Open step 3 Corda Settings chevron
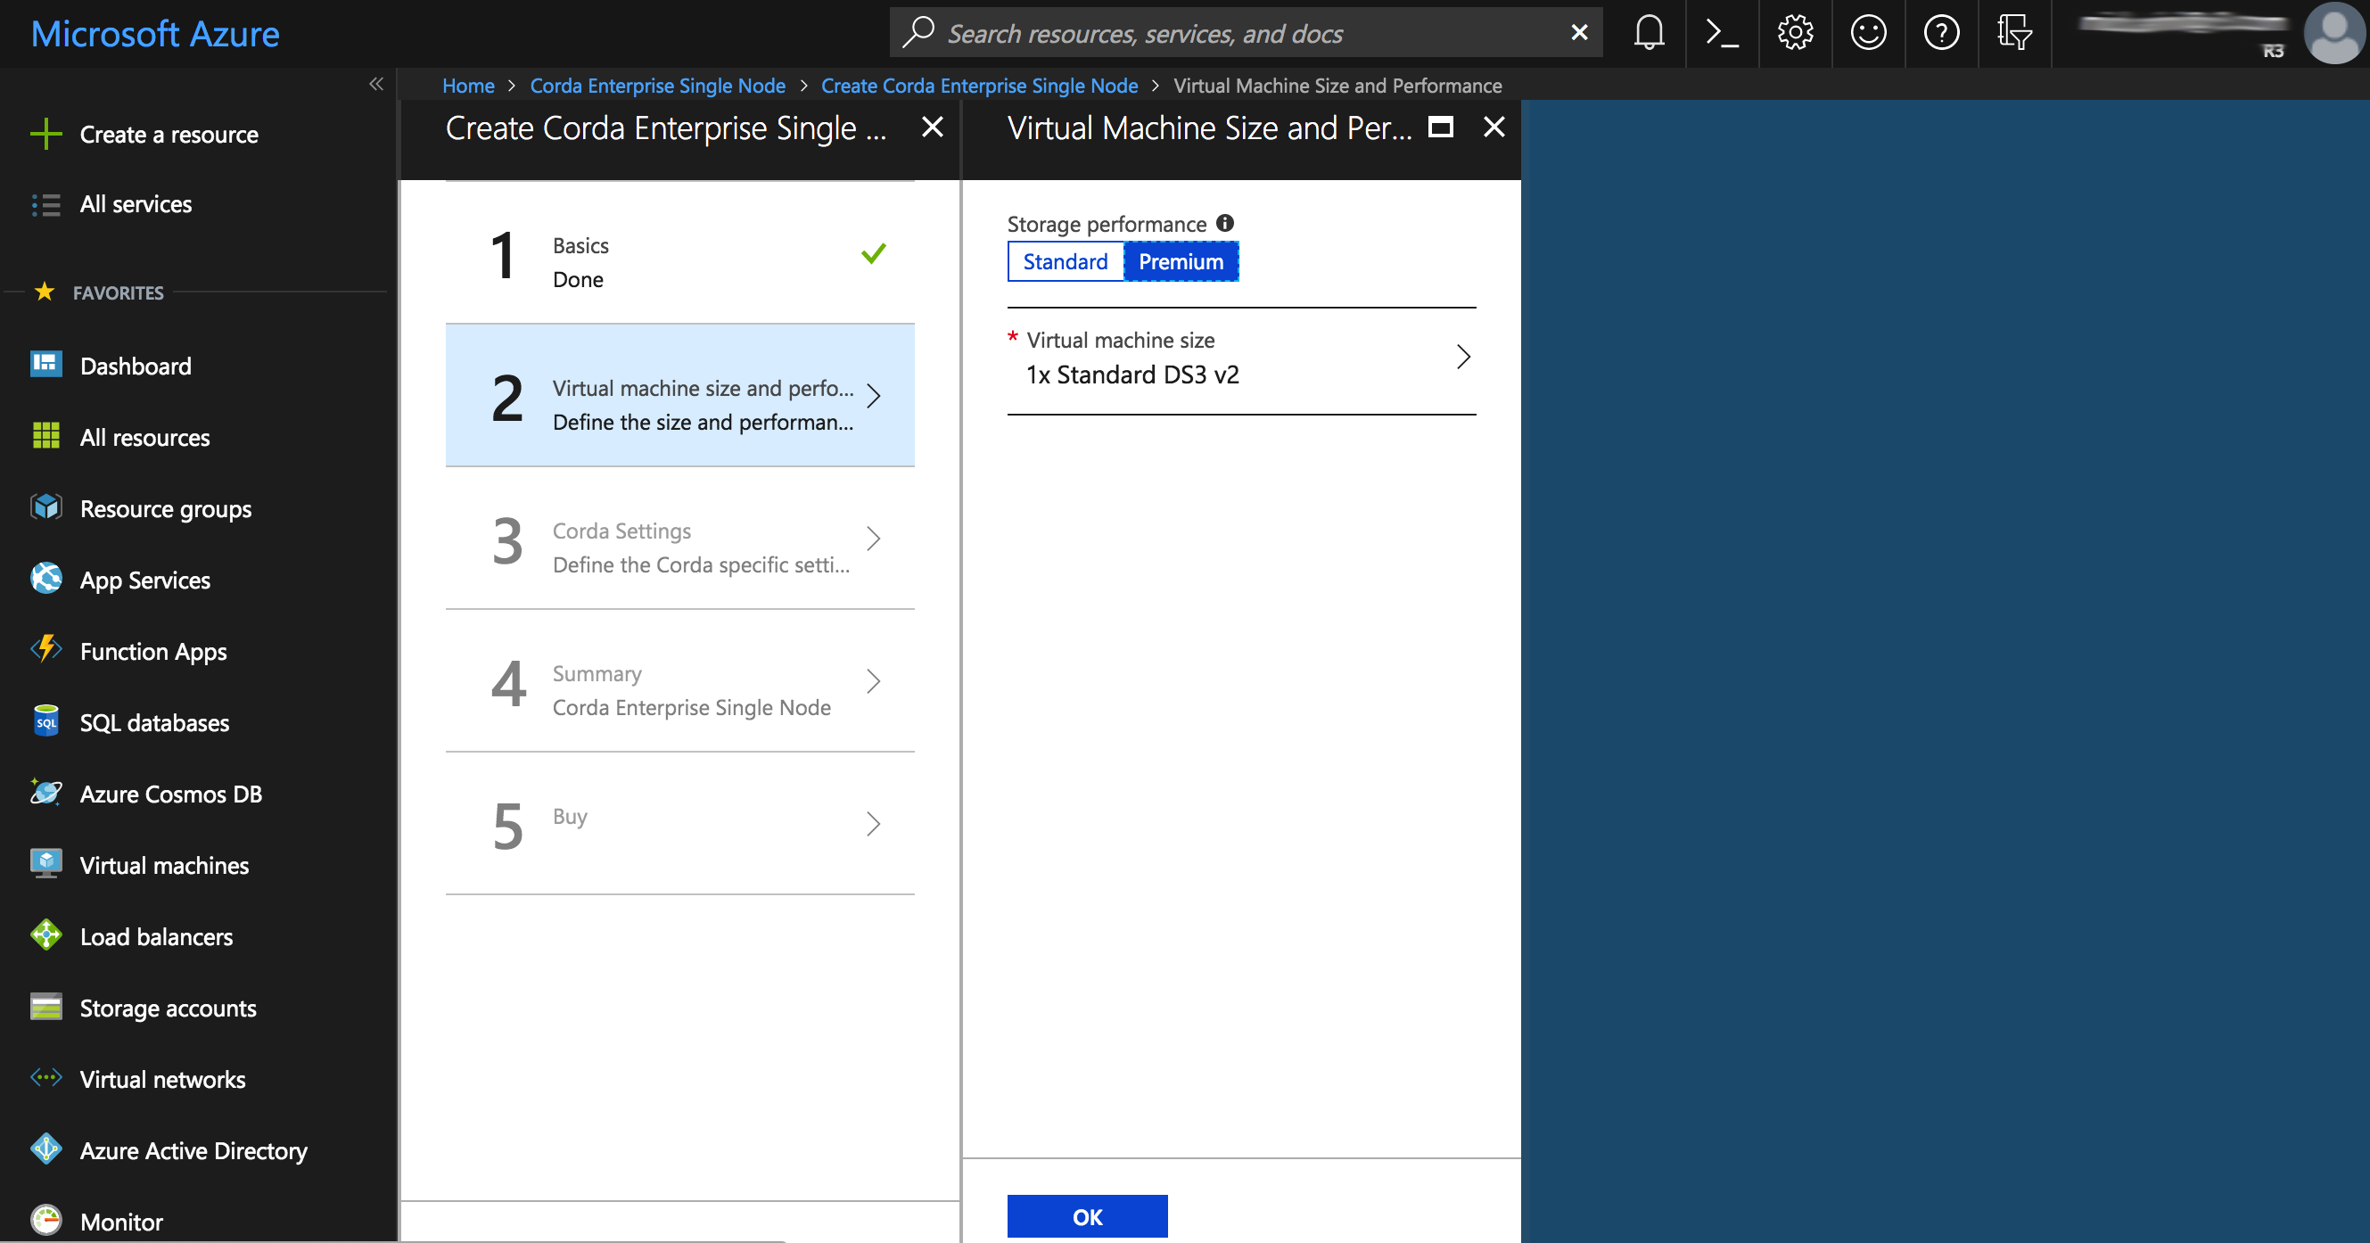Screen dimensions: 2370x1243 coord(873,539)
